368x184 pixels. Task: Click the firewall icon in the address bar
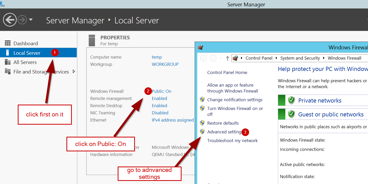coord(235,58)
